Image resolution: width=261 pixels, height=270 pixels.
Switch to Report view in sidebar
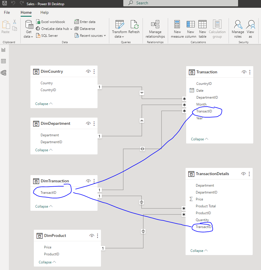[x=3, y=50]
